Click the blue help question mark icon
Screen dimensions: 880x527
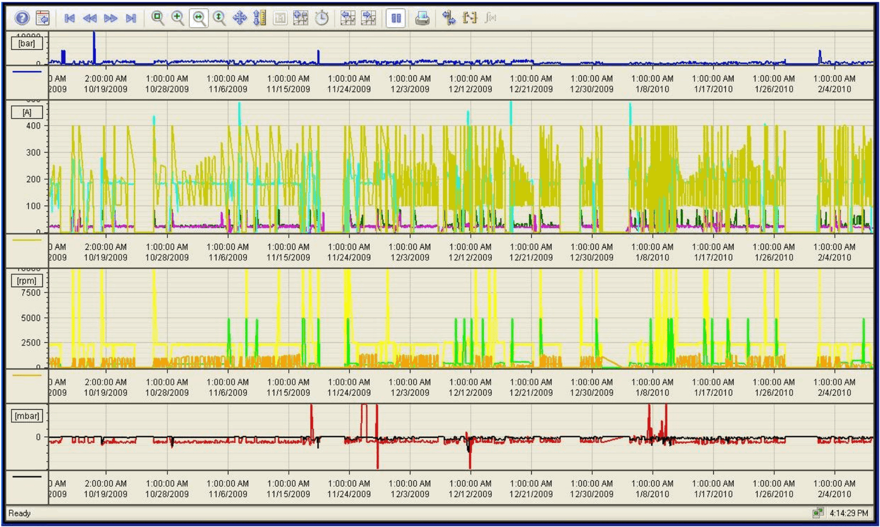[22, 18]
